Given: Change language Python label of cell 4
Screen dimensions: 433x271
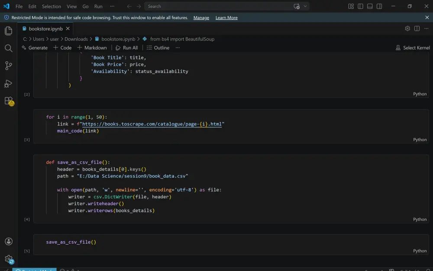Looking at the screenshot, I should pyautogui.click(x=420, y=219).
